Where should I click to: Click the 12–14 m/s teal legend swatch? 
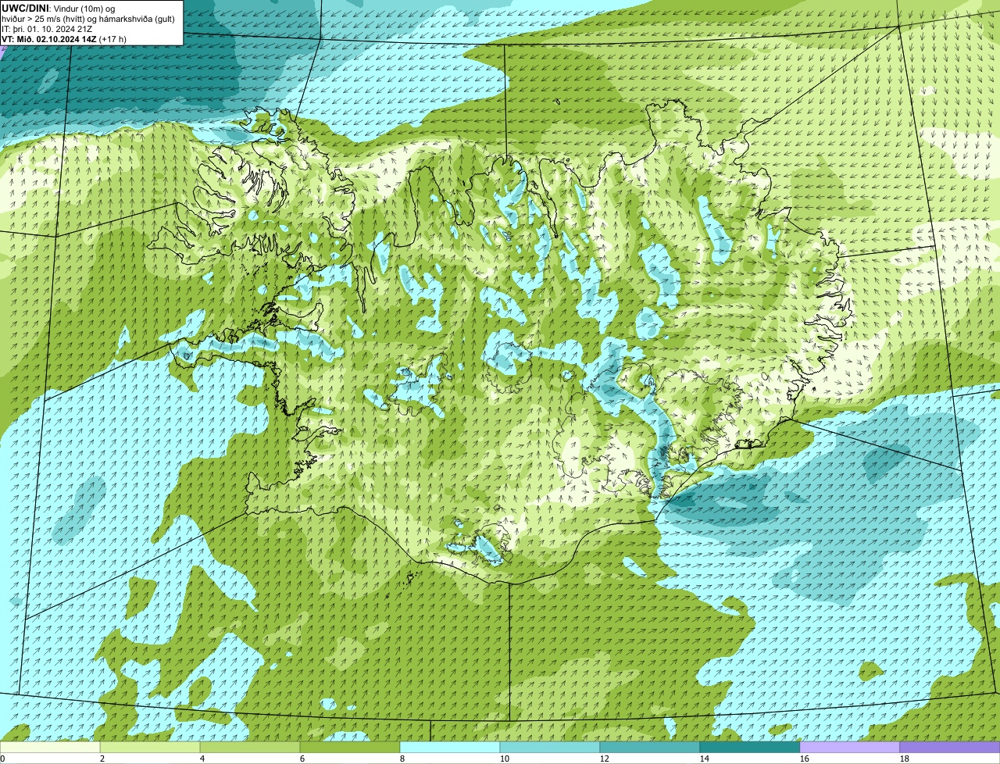click(x=650, y=747)
